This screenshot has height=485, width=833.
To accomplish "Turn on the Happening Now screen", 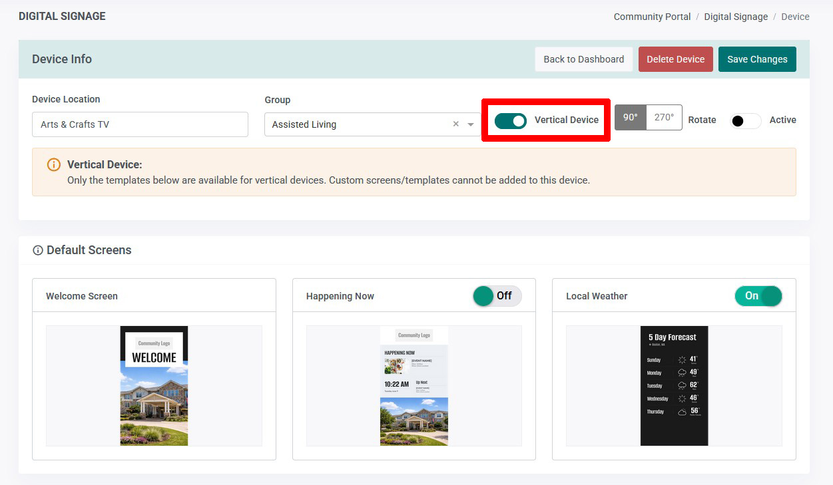I will pyautogui.click(x=497, y=296).
